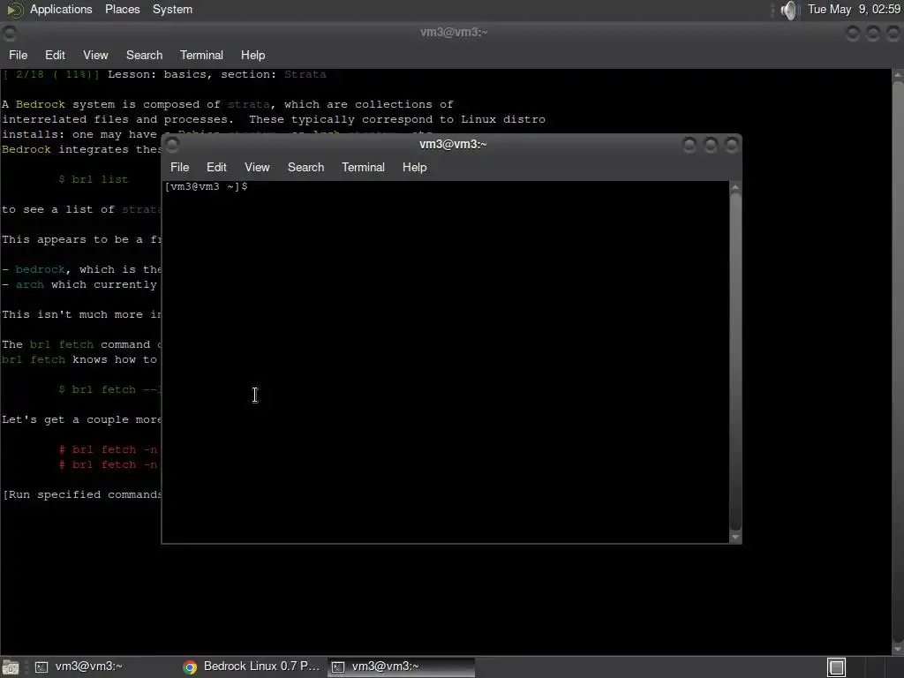Open Search menu in background terminal
The height and width of the screenshot is (678, 904).
coord(144,56)
